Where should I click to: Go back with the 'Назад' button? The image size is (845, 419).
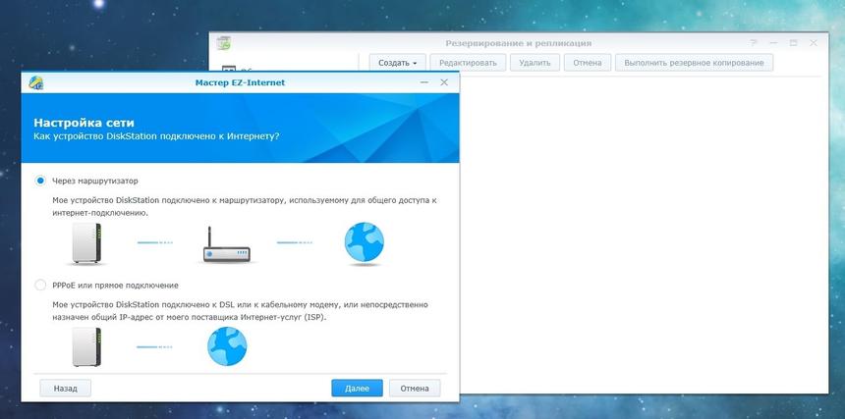[65, 388]
